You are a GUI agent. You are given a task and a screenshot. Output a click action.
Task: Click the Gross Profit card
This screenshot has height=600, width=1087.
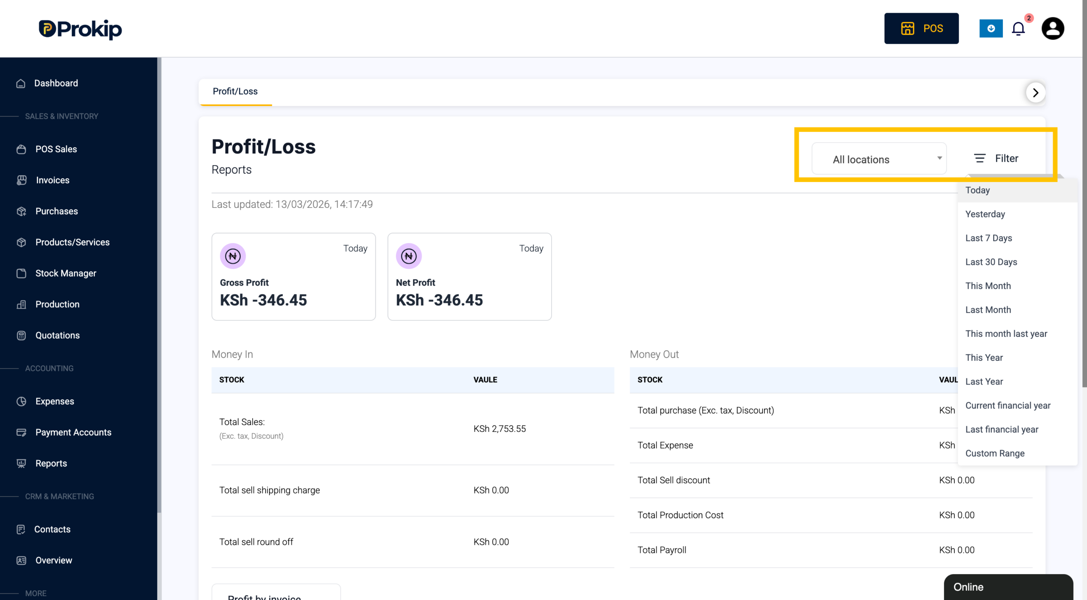[293, 277]
